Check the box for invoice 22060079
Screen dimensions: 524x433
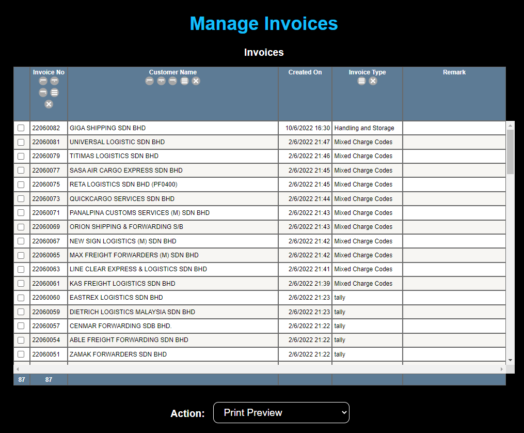[x=21, y=156]
